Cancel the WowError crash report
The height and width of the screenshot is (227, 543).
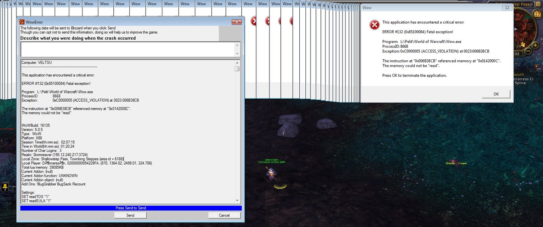[x=224, y=215]
